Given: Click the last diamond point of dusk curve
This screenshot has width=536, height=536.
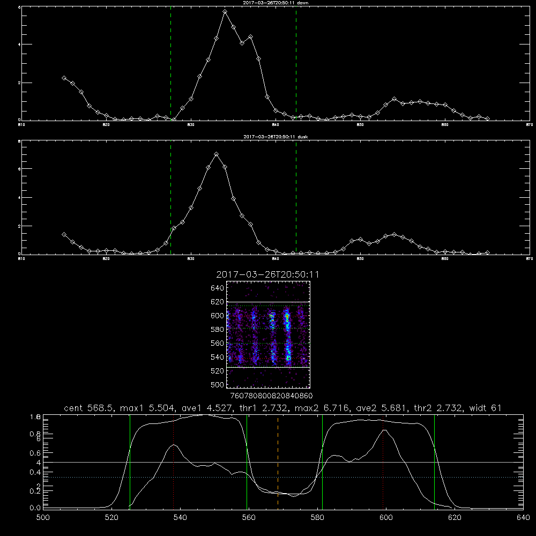Looking at the screenshot, I should 487,252.
